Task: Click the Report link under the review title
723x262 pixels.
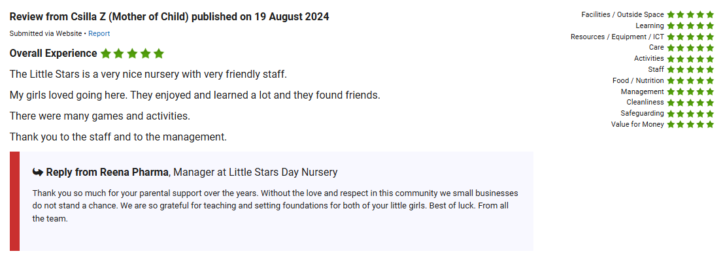Action: tap(99, 33)
